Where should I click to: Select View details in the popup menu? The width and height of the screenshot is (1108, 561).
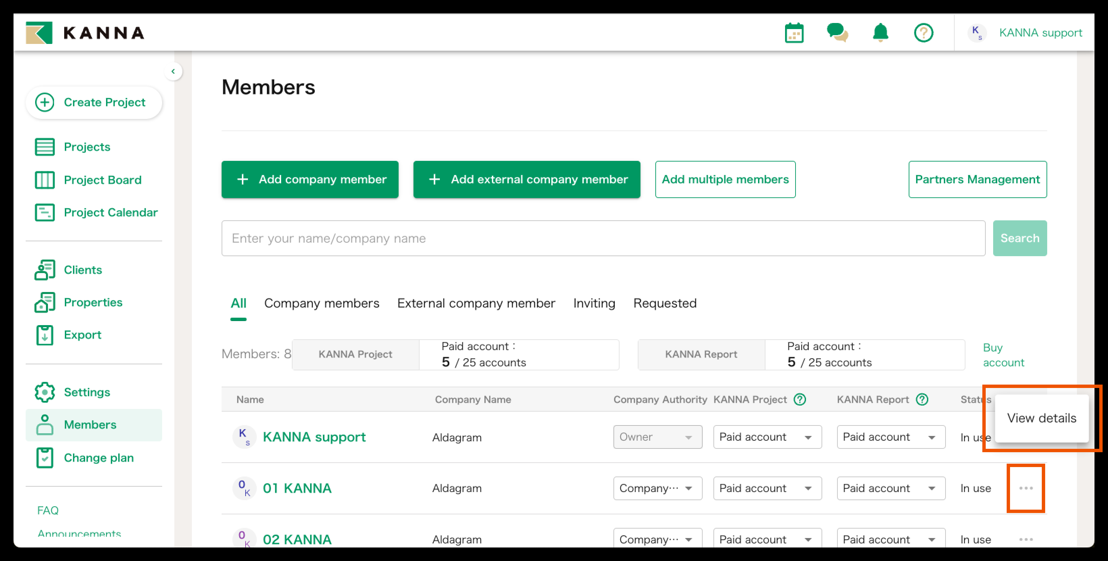(1041, 418)
